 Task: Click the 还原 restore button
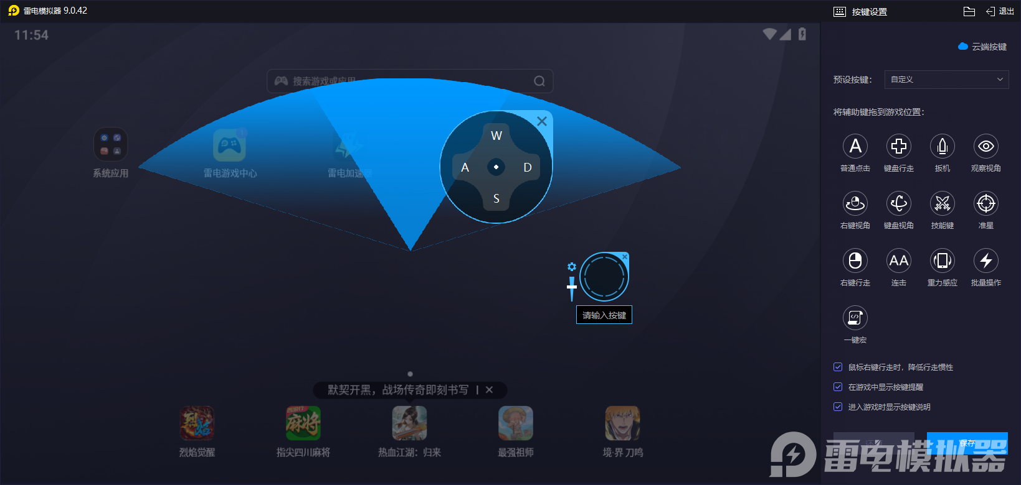[874, 443]
